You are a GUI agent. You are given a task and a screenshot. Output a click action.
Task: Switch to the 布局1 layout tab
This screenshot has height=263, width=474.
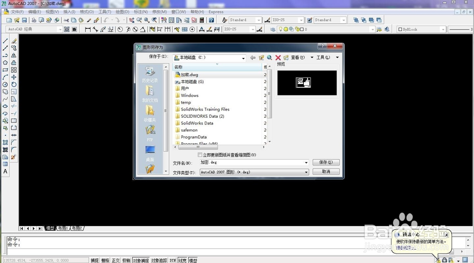coord(63,228)
